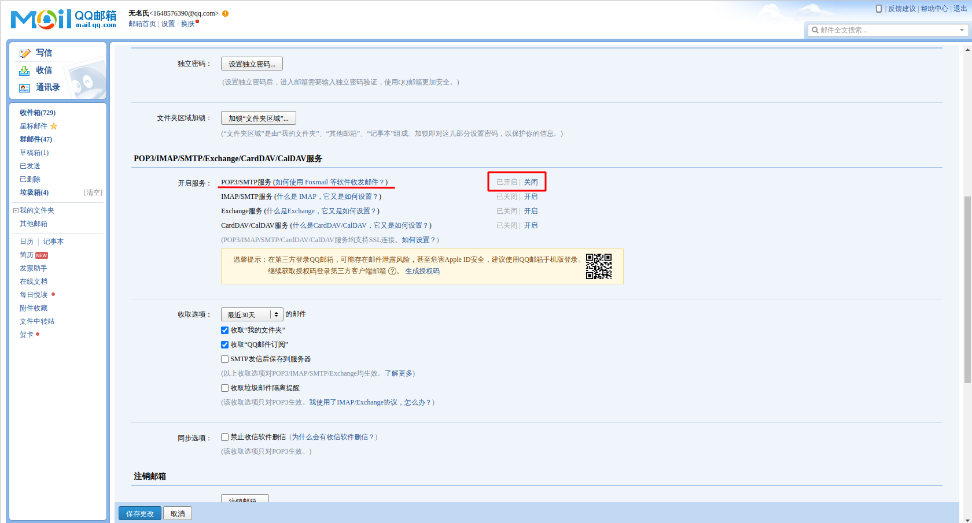This screenshot has width=972, height=523.
Task: Uncheck 收取"我的文件夹" option
Action: [224, 330]
